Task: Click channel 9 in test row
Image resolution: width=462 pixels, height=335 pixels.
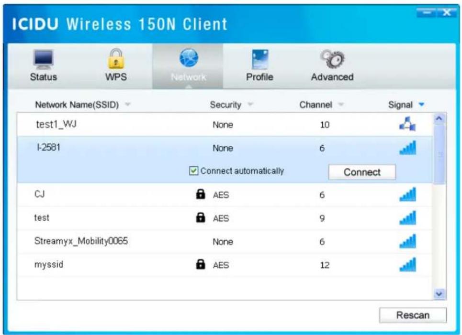Action: tap(322, 218)
